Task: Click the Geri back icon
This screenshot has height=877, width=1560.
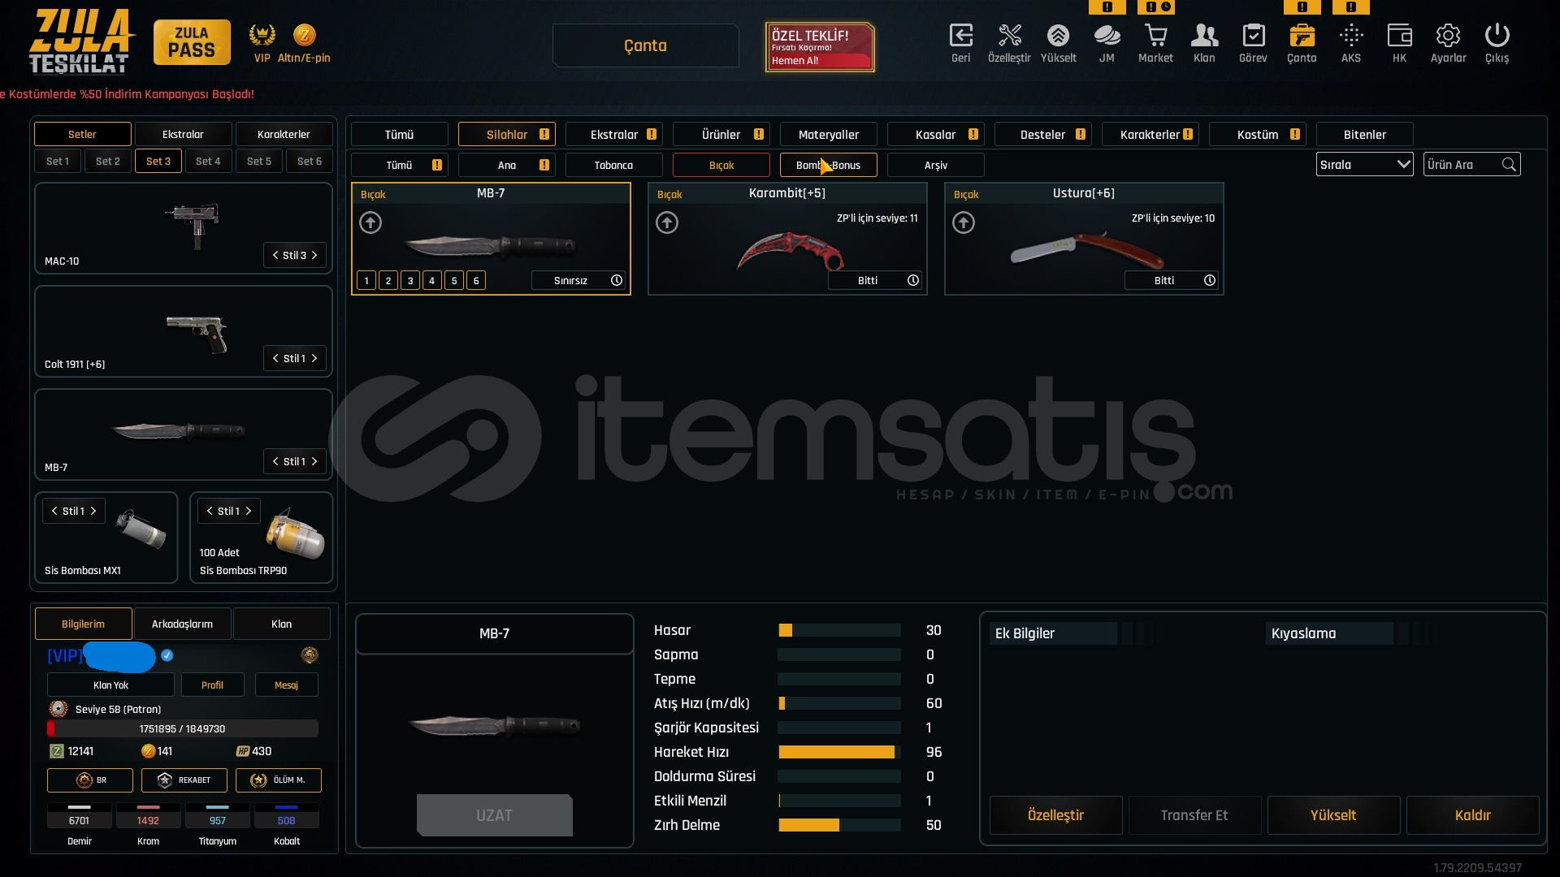Action: tap(960, 37)
